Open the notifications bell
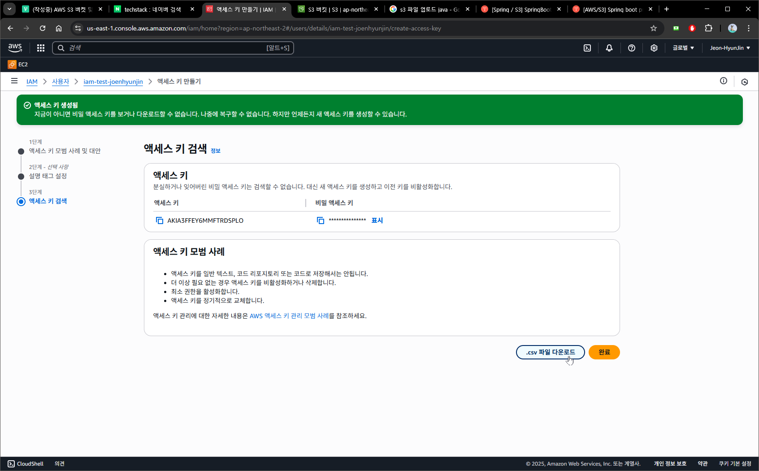The image size is (759, 471). coord(609,48)
